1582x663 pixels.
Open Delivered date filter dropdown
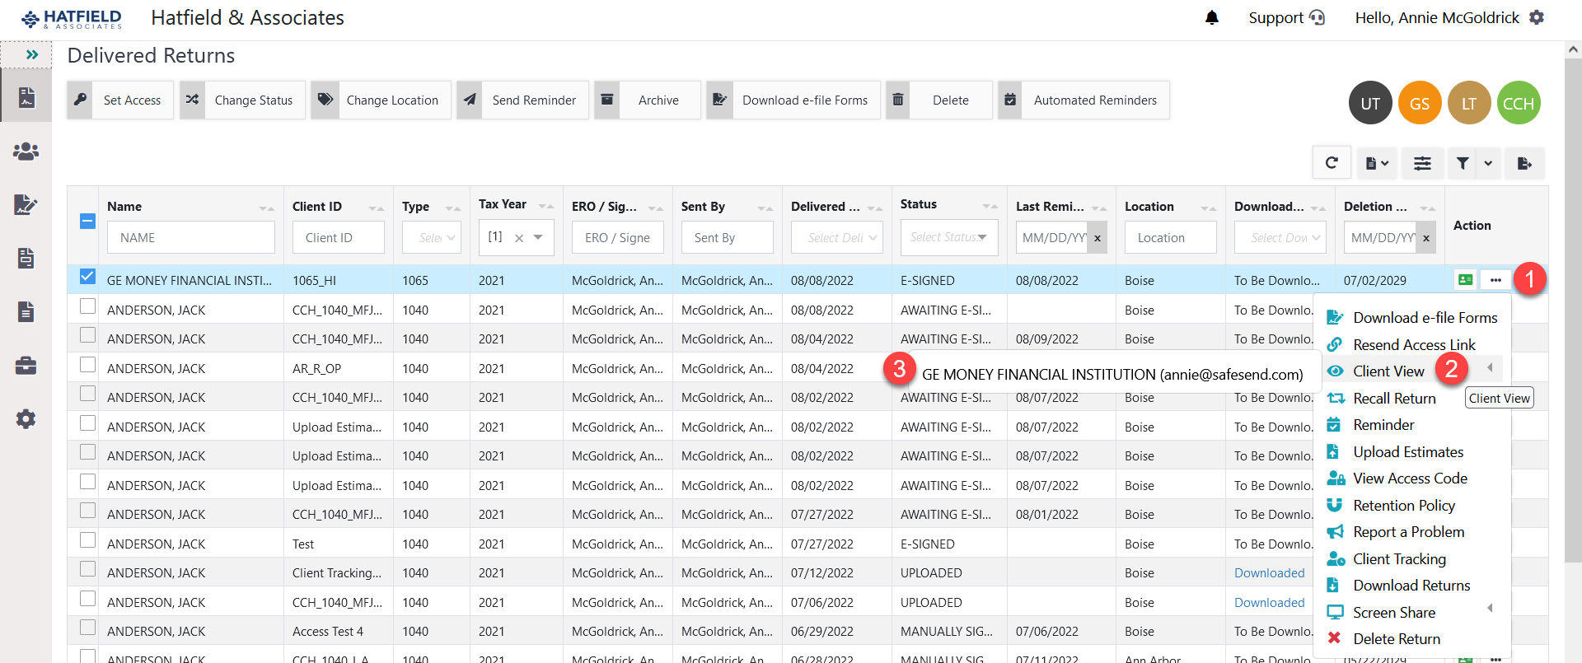click(x=836, y=238)
